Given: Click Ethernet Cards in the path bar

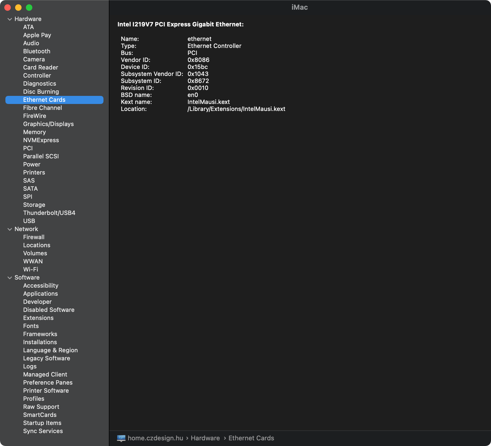Looking at the screenshot, I should 251,438.
